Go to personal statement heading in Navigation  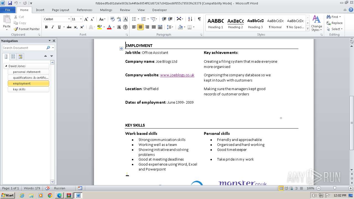pyautogui.click(x=28, y=72)
